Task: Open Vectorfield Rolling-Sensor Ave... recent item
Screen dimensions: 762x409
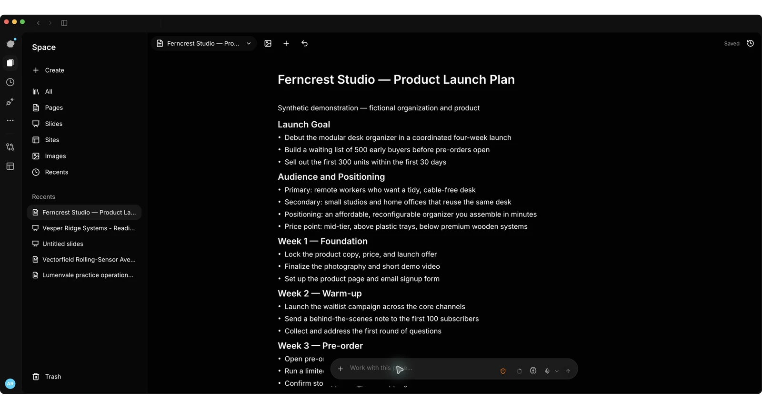Action: pos(84,260)
